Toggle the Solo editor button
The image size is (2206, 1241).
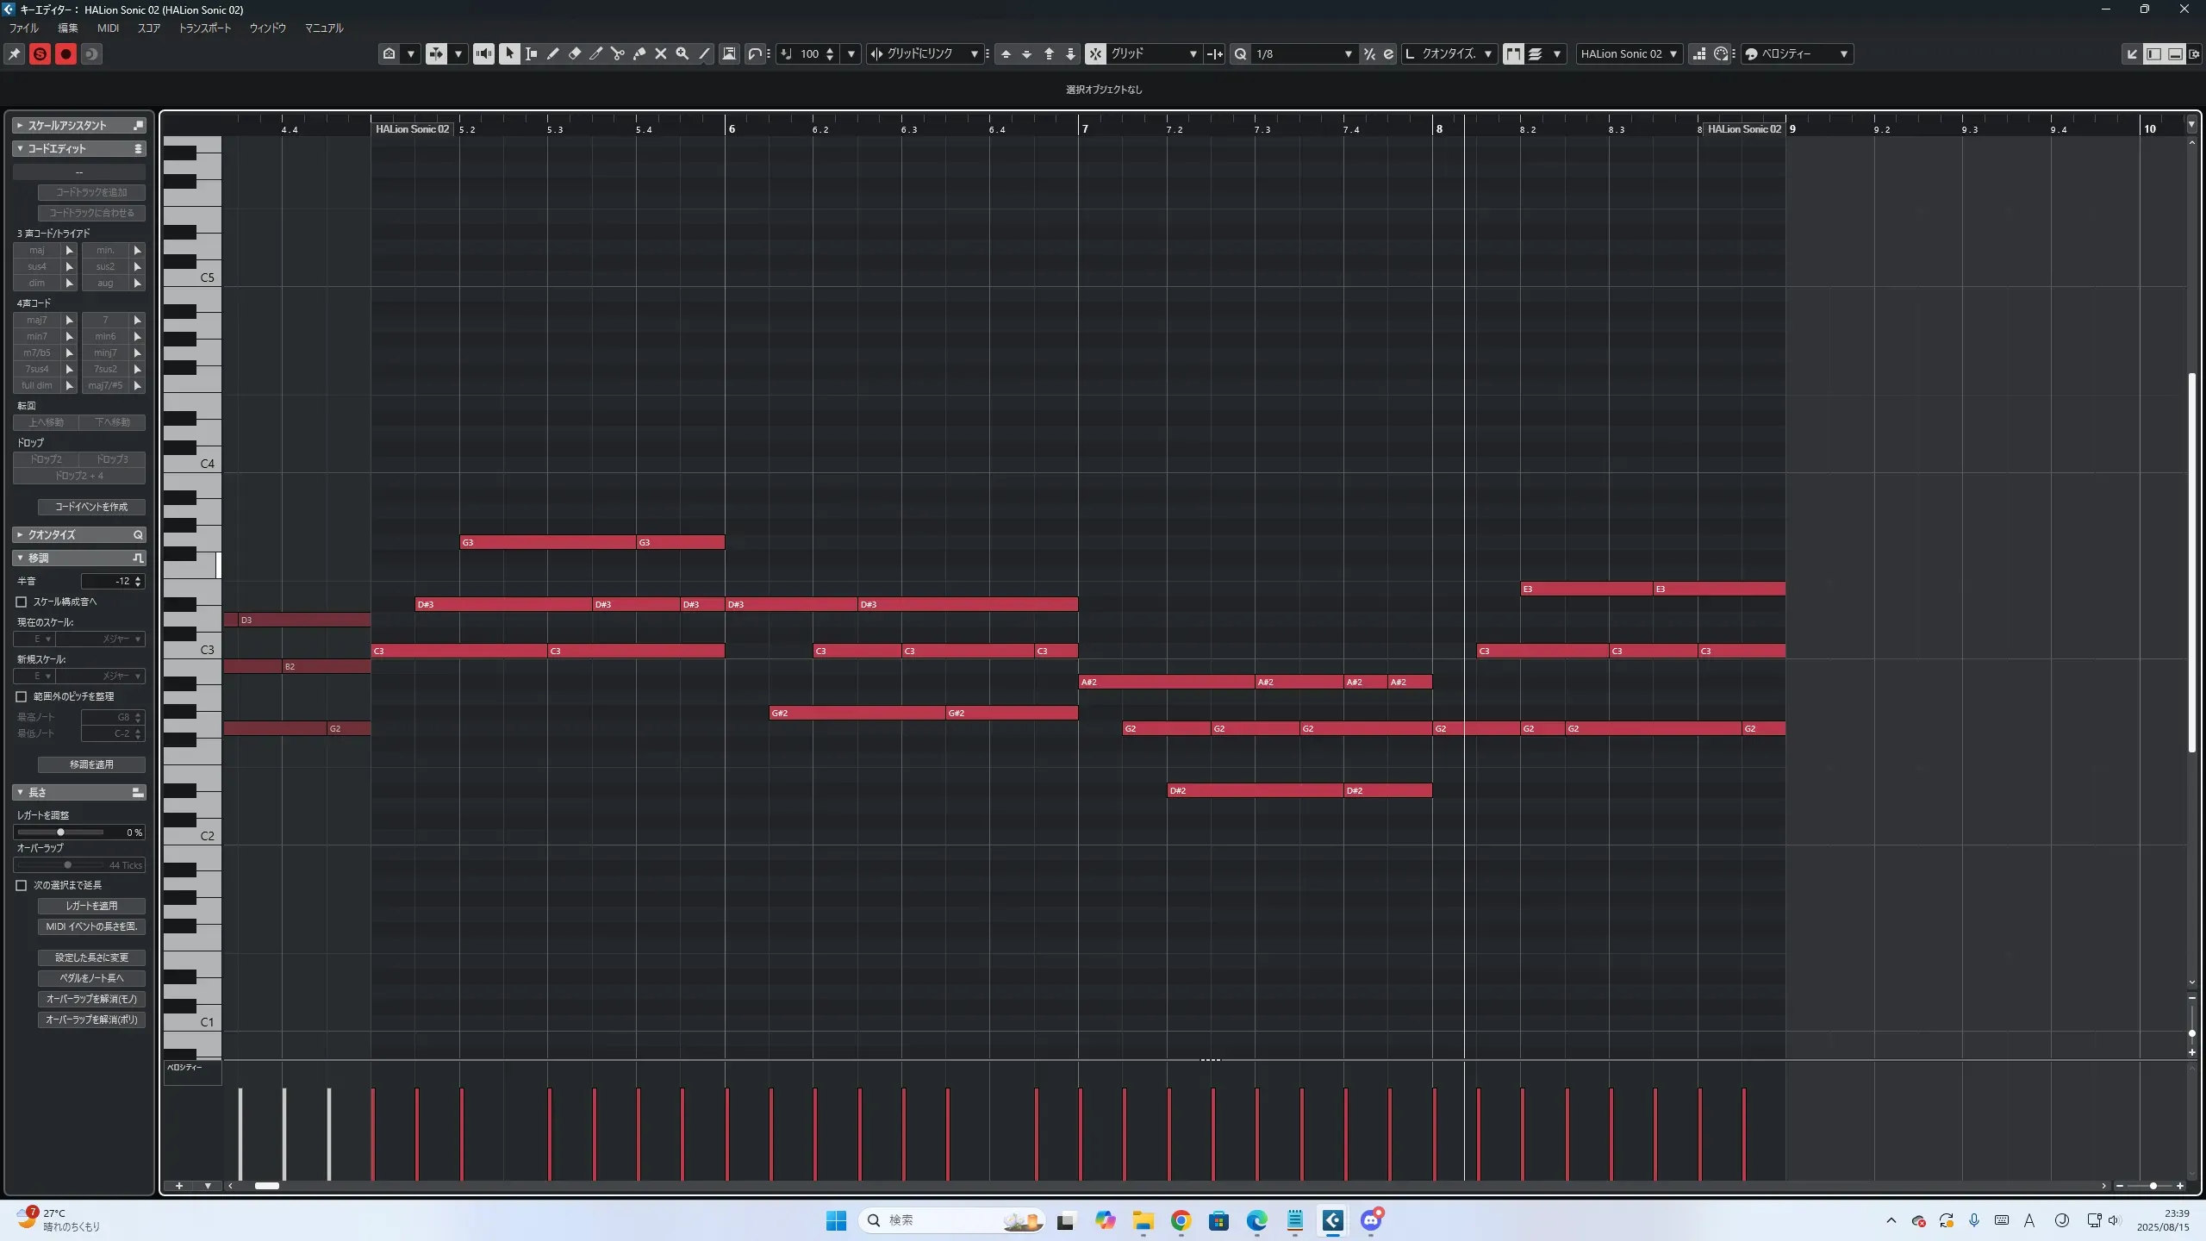coord(40,54)
